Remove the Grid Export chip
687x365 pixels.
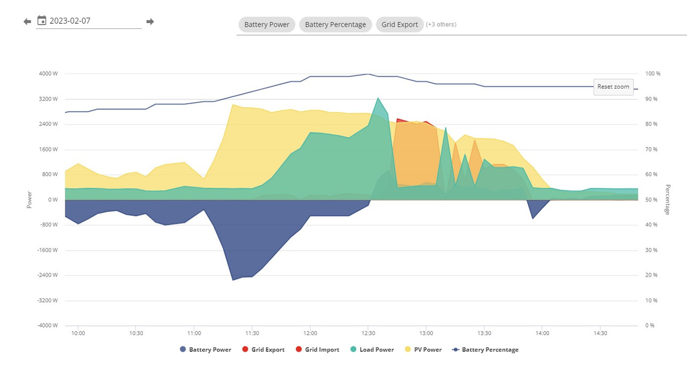[x=400, y=24]
